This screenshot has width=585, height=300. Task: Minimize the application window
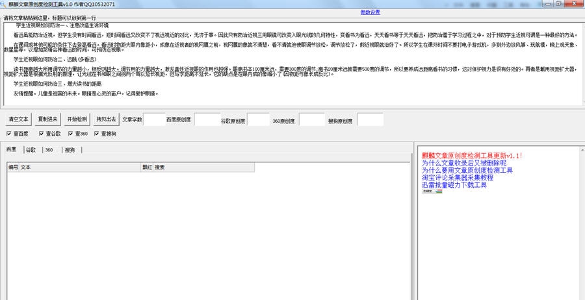point(549,3)
